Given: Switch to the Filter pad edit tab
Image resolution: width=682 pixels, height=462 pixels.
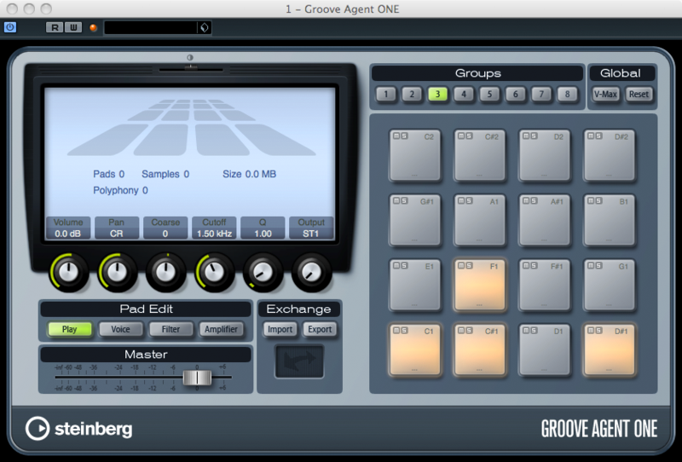Looking at the screenshot, I should (170, 329).
